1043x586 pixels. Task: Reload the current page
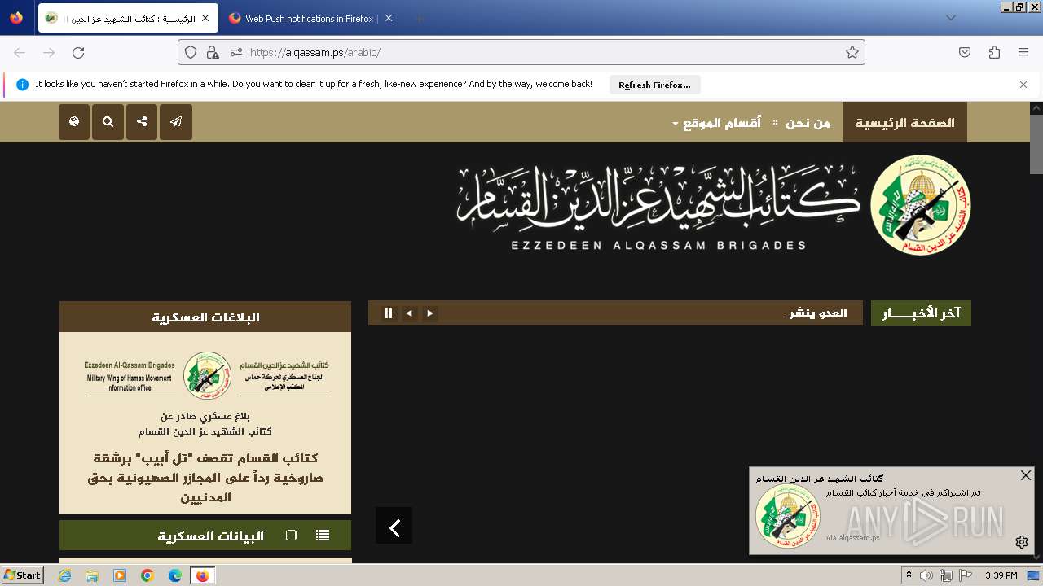tap(78, 52)
